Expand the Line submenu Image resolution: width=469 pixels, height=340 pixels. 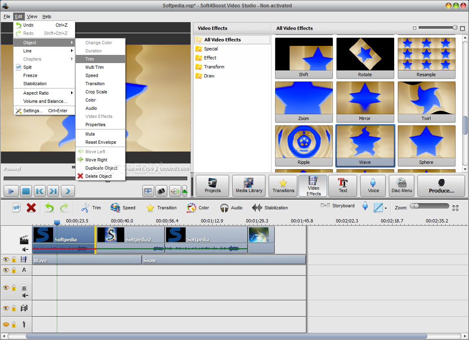tap(44, 51)
